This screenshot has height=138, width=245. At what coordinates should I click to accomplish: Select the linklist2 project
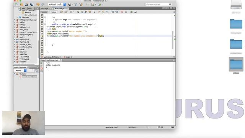coord(23,25)
